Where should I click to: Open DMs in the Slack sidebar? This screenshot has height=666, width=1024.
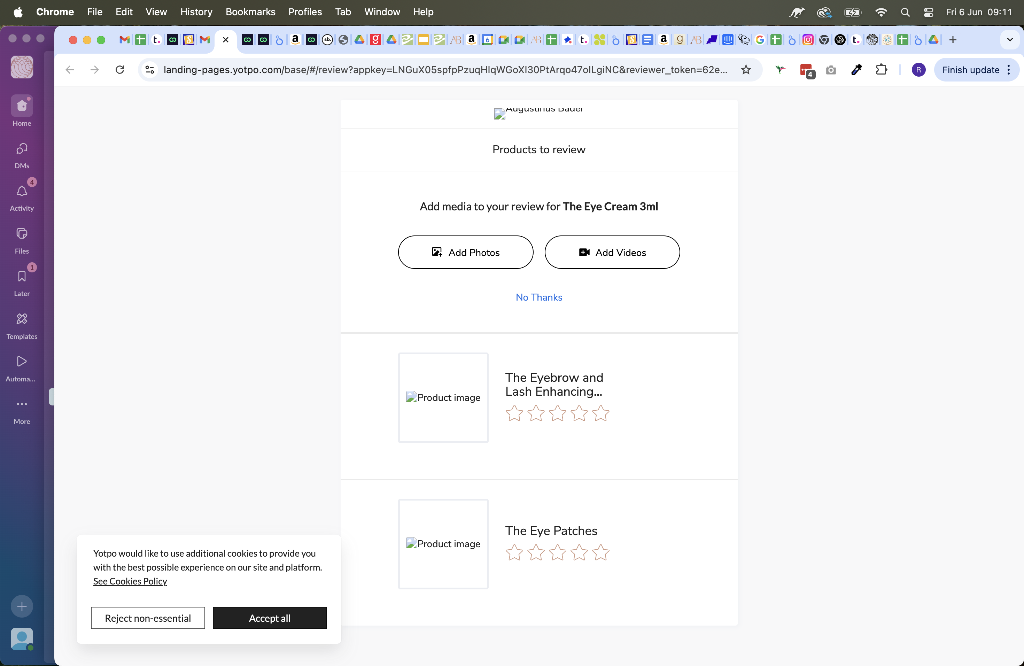(x=22, y=155)
